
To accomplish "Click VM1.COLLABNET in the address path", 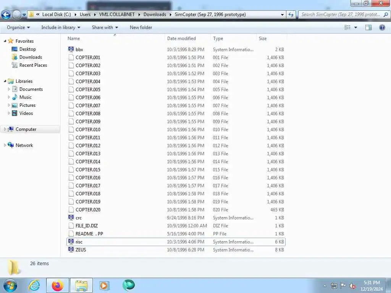I will click(x=117, y=14).
